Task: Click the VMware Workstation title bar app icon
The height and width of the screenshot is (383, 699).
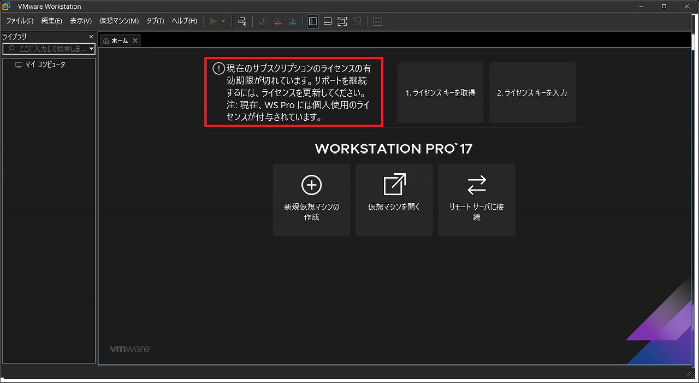Action: pos(7,6)
